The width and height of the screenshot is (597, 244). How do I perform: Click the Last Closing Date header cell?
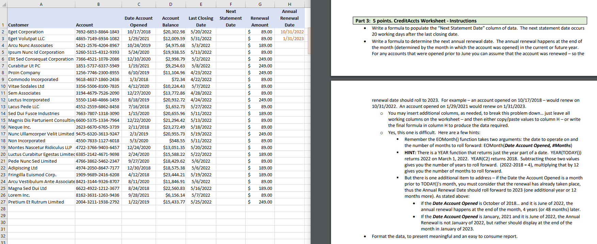tap(201, 18)
